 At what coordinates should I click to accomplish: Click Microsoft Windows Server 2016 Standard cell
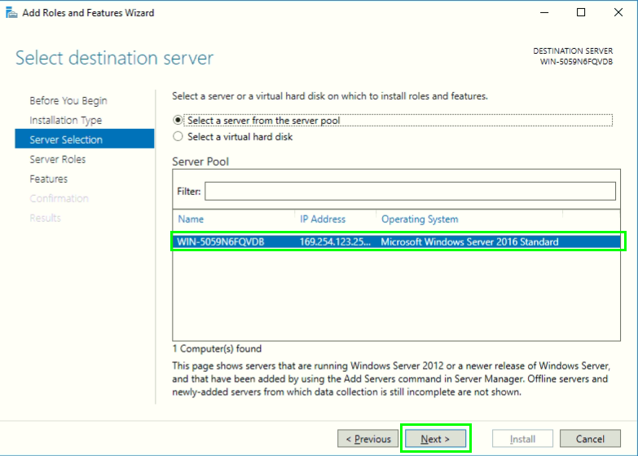click(x=469, y=241)
